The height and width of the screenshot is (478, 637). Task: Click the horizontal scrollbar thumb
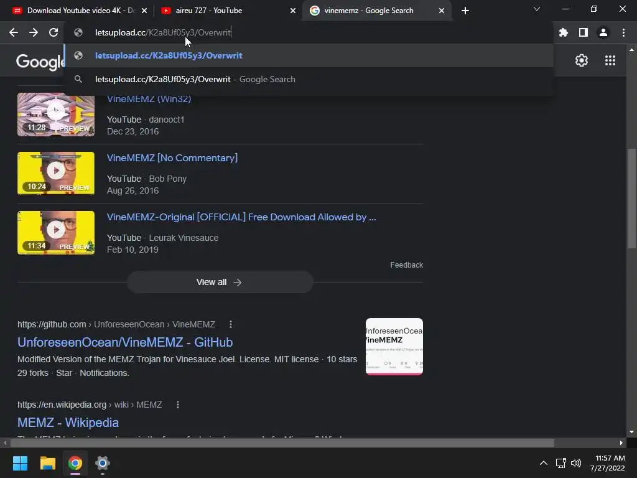tap(282, 443)
